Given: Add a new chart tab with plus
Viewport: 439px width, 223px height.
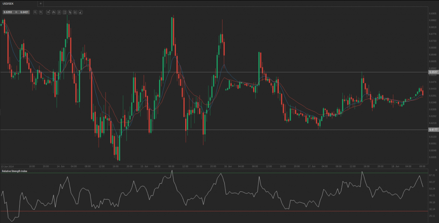Looking at the screenshot, I should tap(41, 3).
